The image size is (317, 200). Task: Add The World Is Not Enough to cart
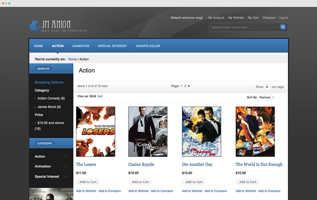pyautogui.click(x=247, y=182)
